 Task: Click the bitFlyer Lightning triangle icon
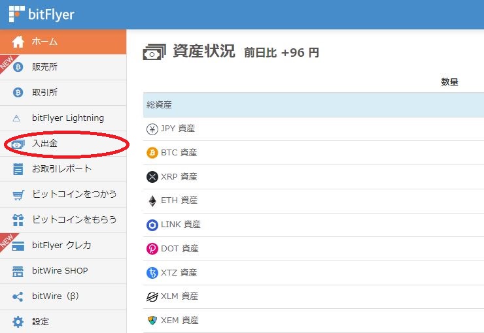point(16,118)
